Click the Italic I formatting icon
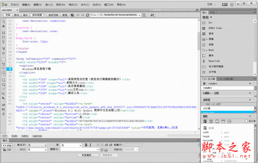Image resolution: width=258 pixels, height=163 pixels. (x=90, y=145)
